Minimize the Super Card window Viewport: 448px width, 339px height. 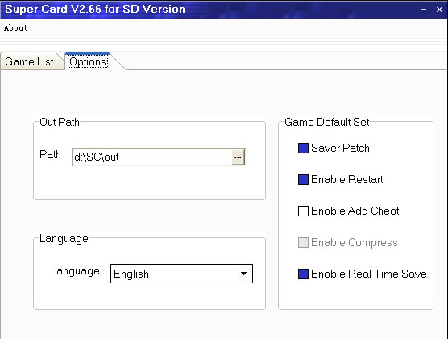point(424,10)
